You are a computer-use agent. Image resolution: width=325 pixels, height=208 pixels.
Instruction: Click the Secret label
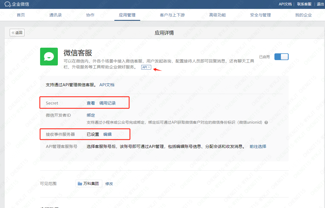tap(52, 103)
